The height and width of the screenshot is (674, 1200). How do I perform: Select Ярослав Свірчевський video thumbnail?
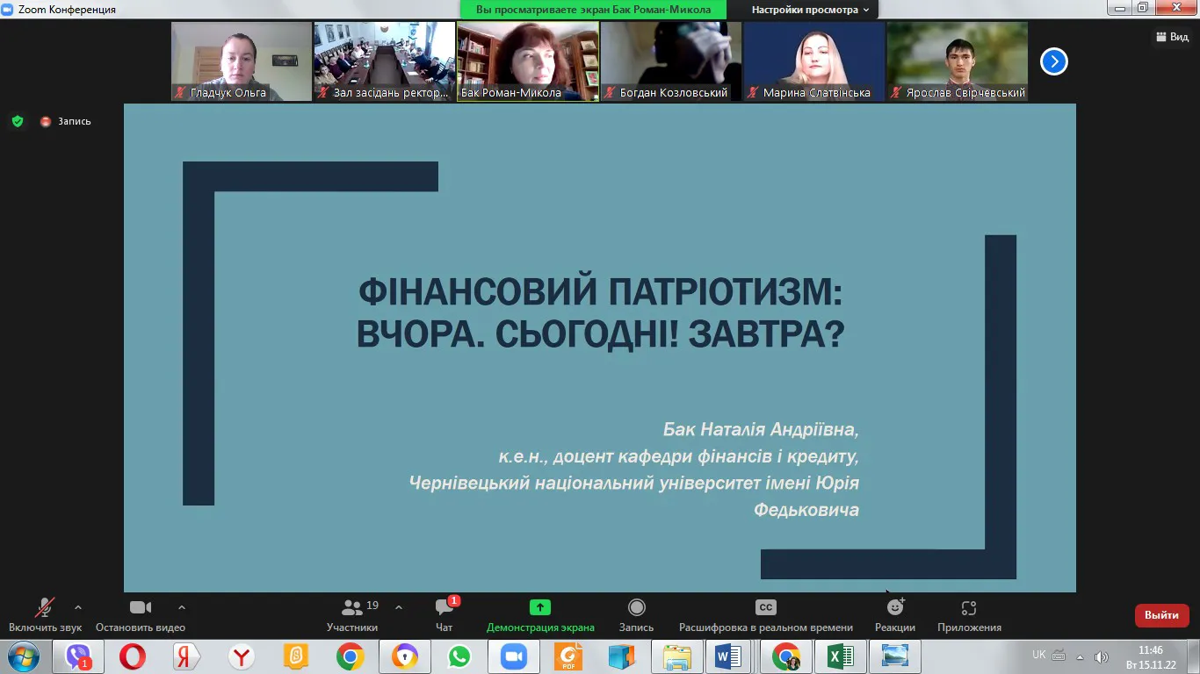coord(958,61)
